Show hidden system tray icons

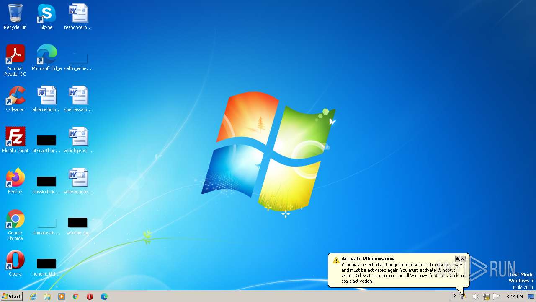pyautogui.click(x=454, y=297)
